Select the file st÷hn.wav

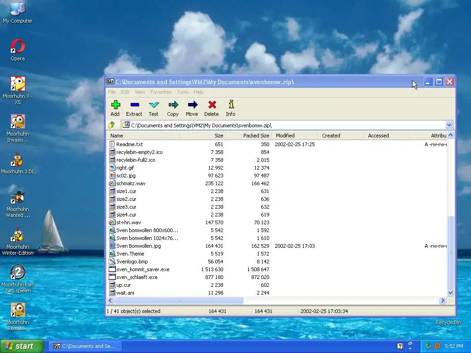(x=129, y=222)
